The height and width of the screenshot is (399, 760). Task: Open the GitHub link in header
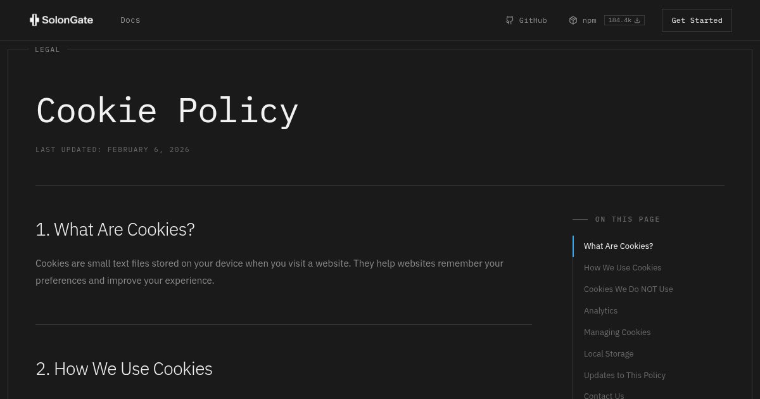(526, 20)
